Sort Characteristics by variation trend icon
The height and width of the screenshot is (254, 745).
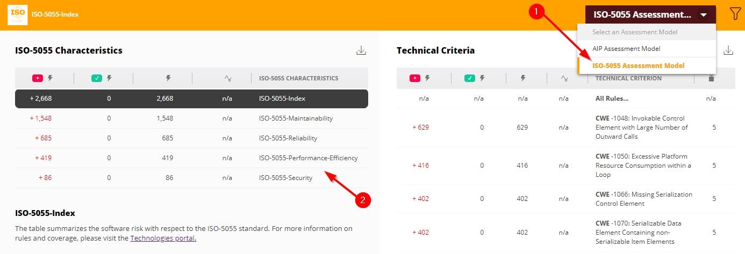tap(227, 78)
